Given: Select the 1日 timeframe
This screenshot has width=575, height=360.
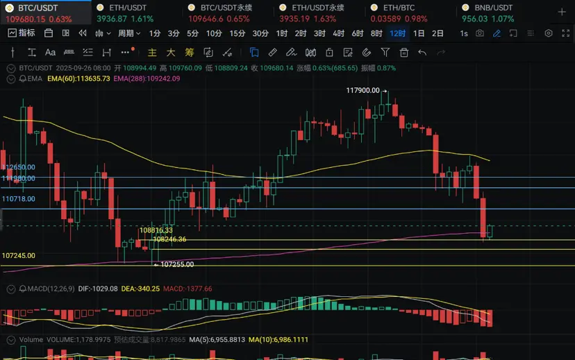Looking at the screenshot, I should pos(419,33).
